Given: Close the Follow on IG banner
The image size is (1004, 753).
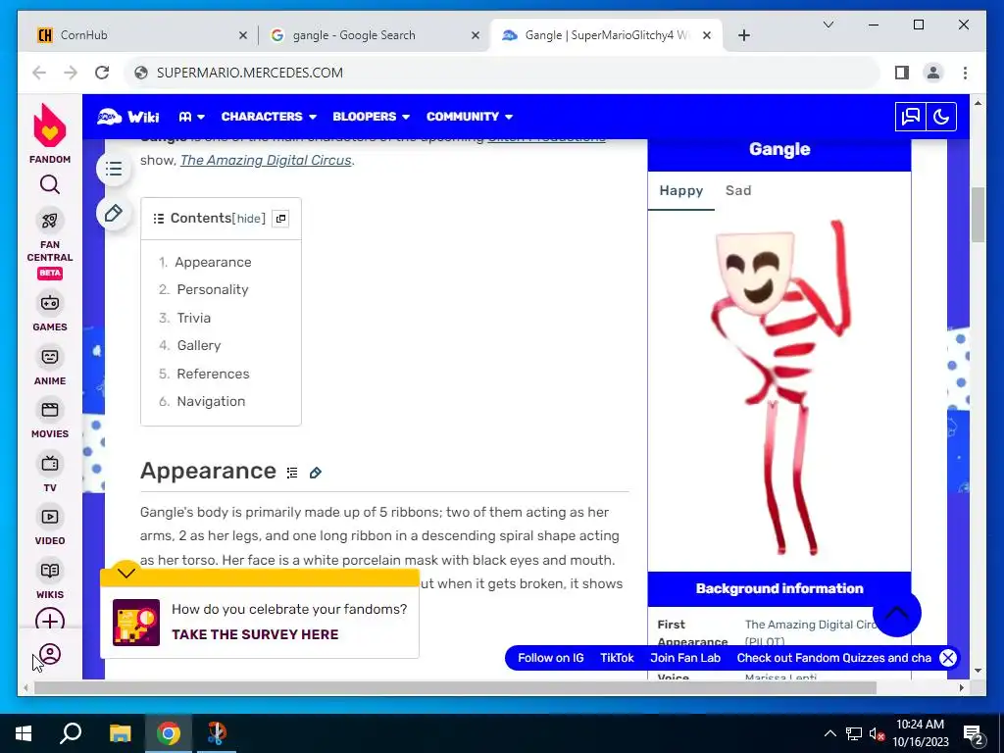Looking at the screenshot, I should coord(948,658).
